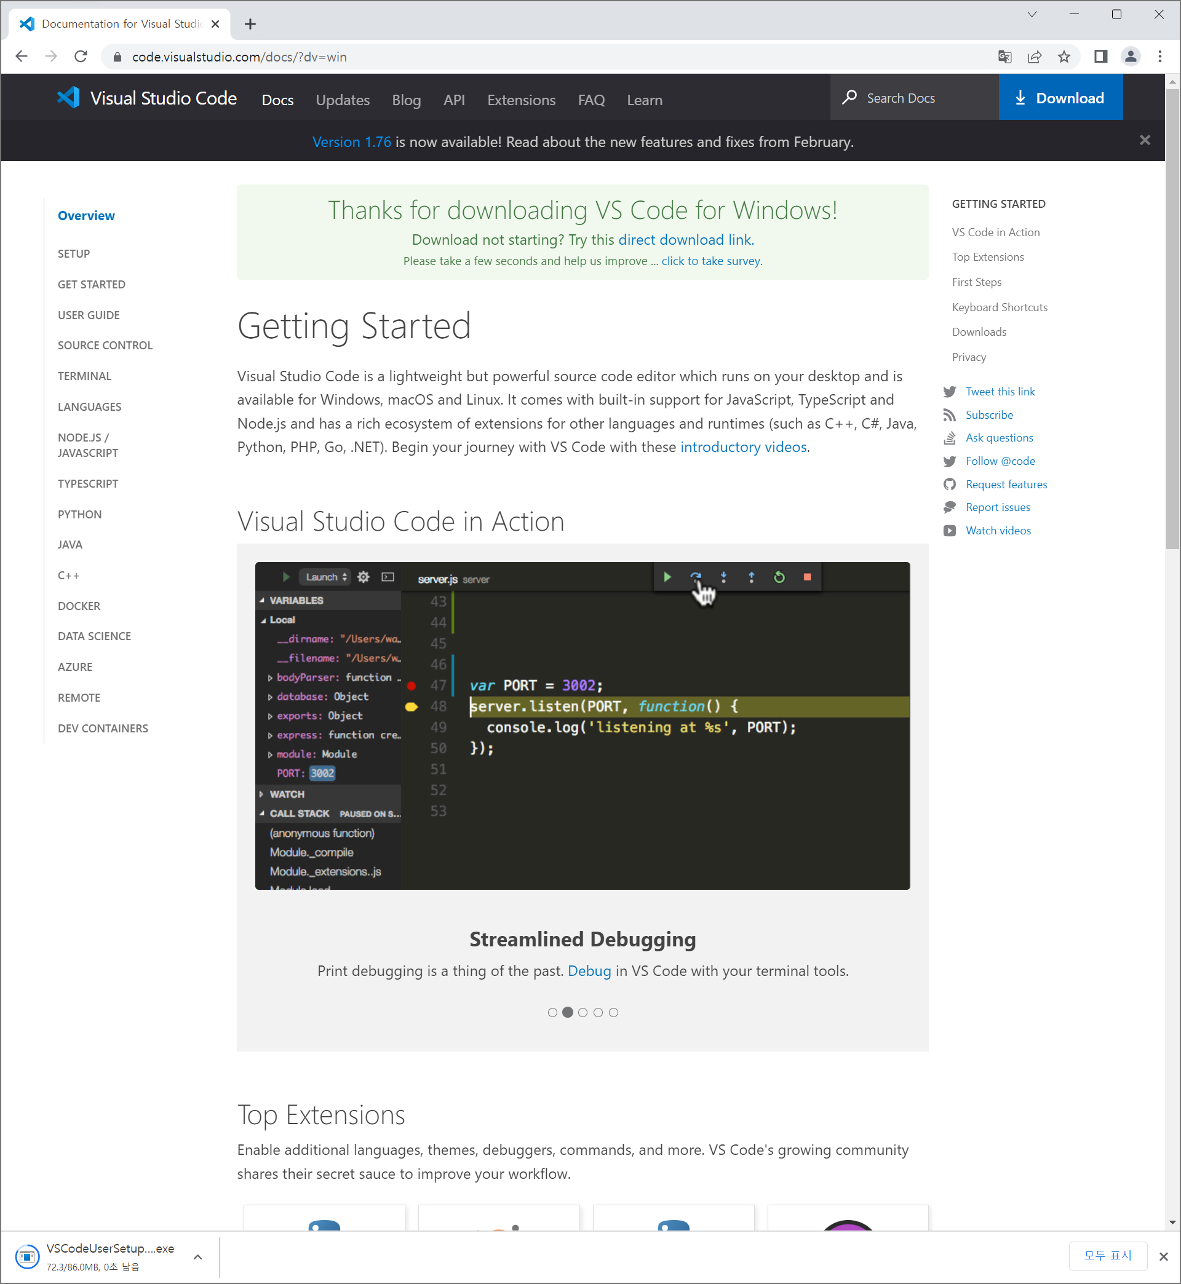Click the blue Download button
Viewport: 1181px width, 1284px height.
coord(1060,98)
